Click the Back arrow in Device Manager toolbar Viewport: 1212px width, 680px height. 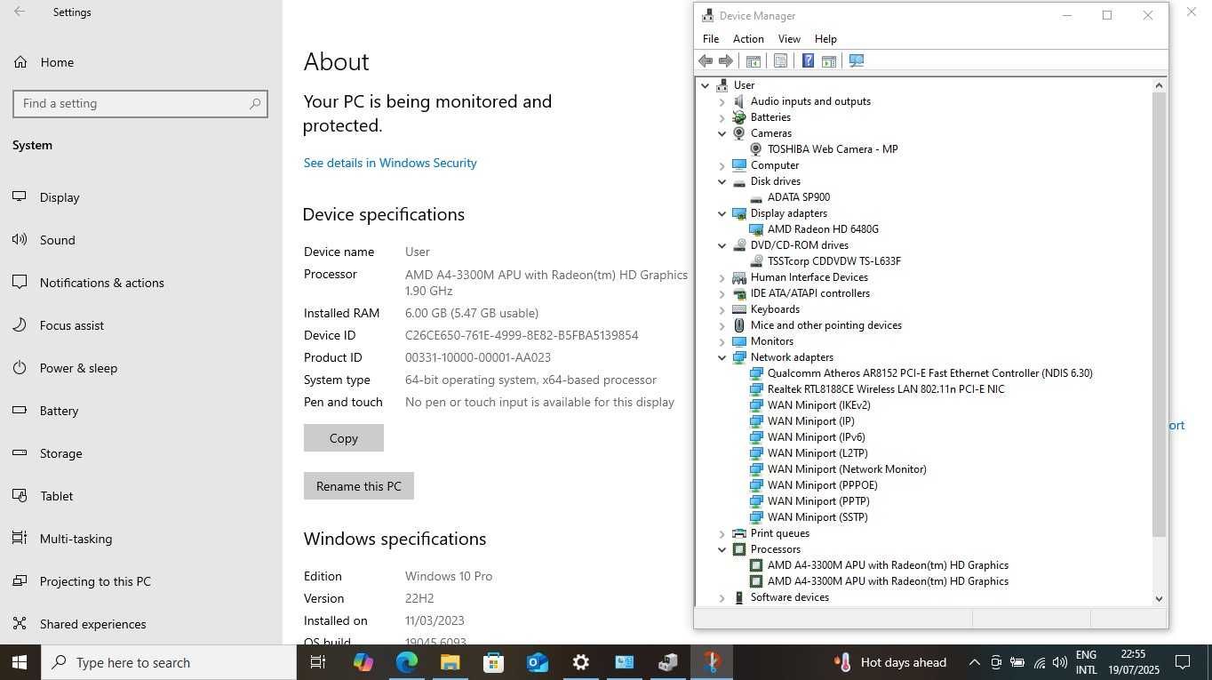pyautogui.click(x=706, y=60)
